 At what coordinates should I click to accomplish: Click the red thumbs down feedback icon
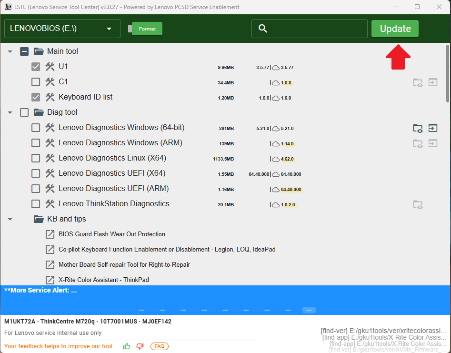140,346
